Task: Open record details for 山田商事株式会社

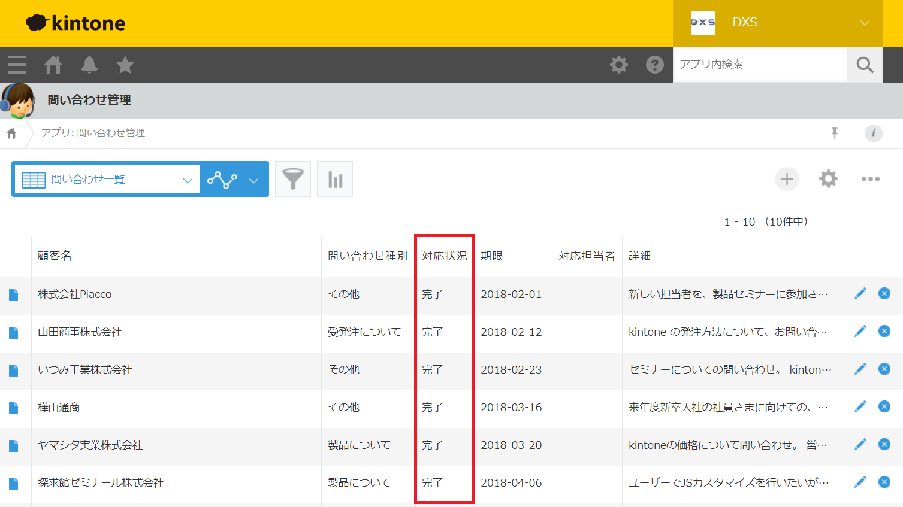Action: click(x=14, y=333)
